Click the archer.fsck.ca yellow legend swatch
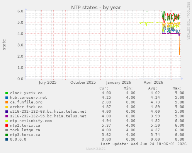The height and width of the screenshot is (153, 192). point(7,107)
